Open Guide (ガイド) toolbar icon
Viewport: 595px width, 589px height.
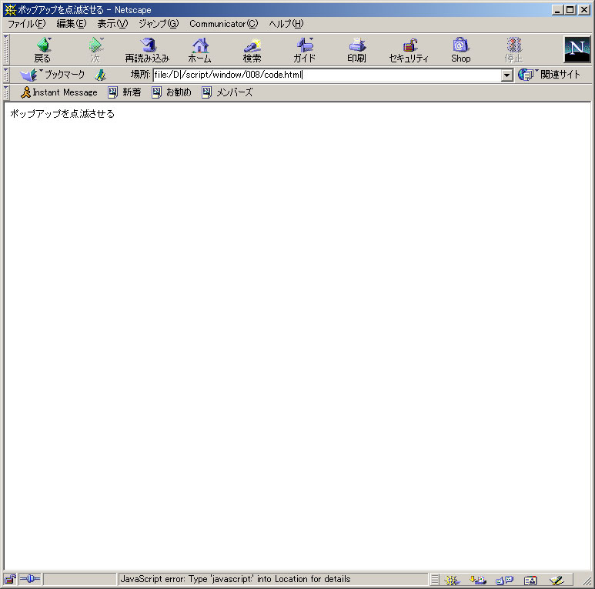pyautogui.click(x=304, y=50)
